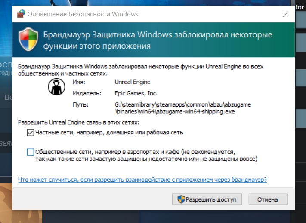The image size is (306, 223).
Task: Click 'Издатель:' label
Action: (87, 94)
